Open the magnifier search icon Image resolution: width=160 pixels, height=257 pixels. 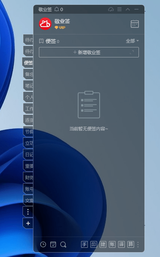(x=63, y=245)
